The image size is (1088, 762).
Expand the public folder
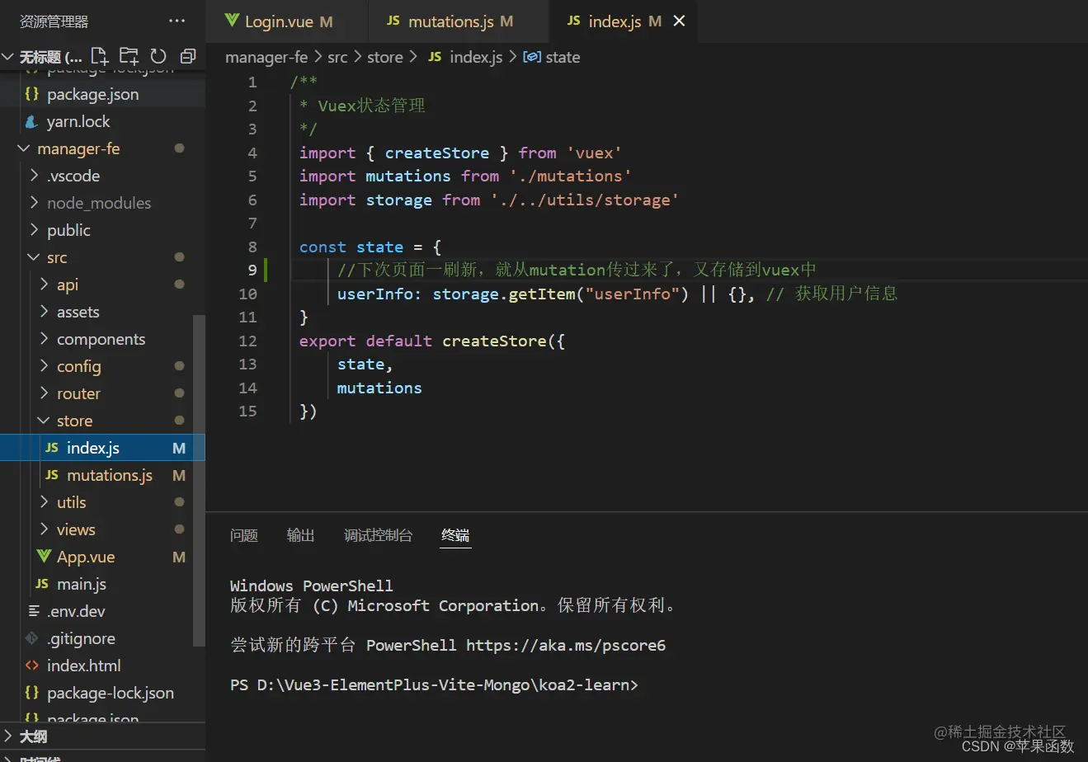(x=102, y=230)
